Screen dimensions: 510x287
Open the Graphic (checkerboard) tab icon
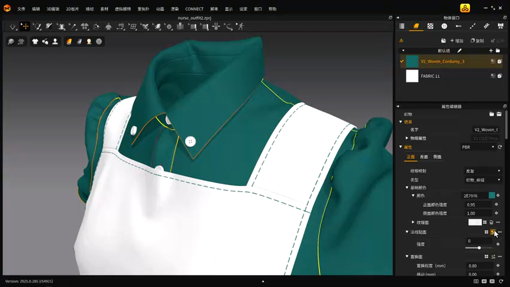[430, 26]
